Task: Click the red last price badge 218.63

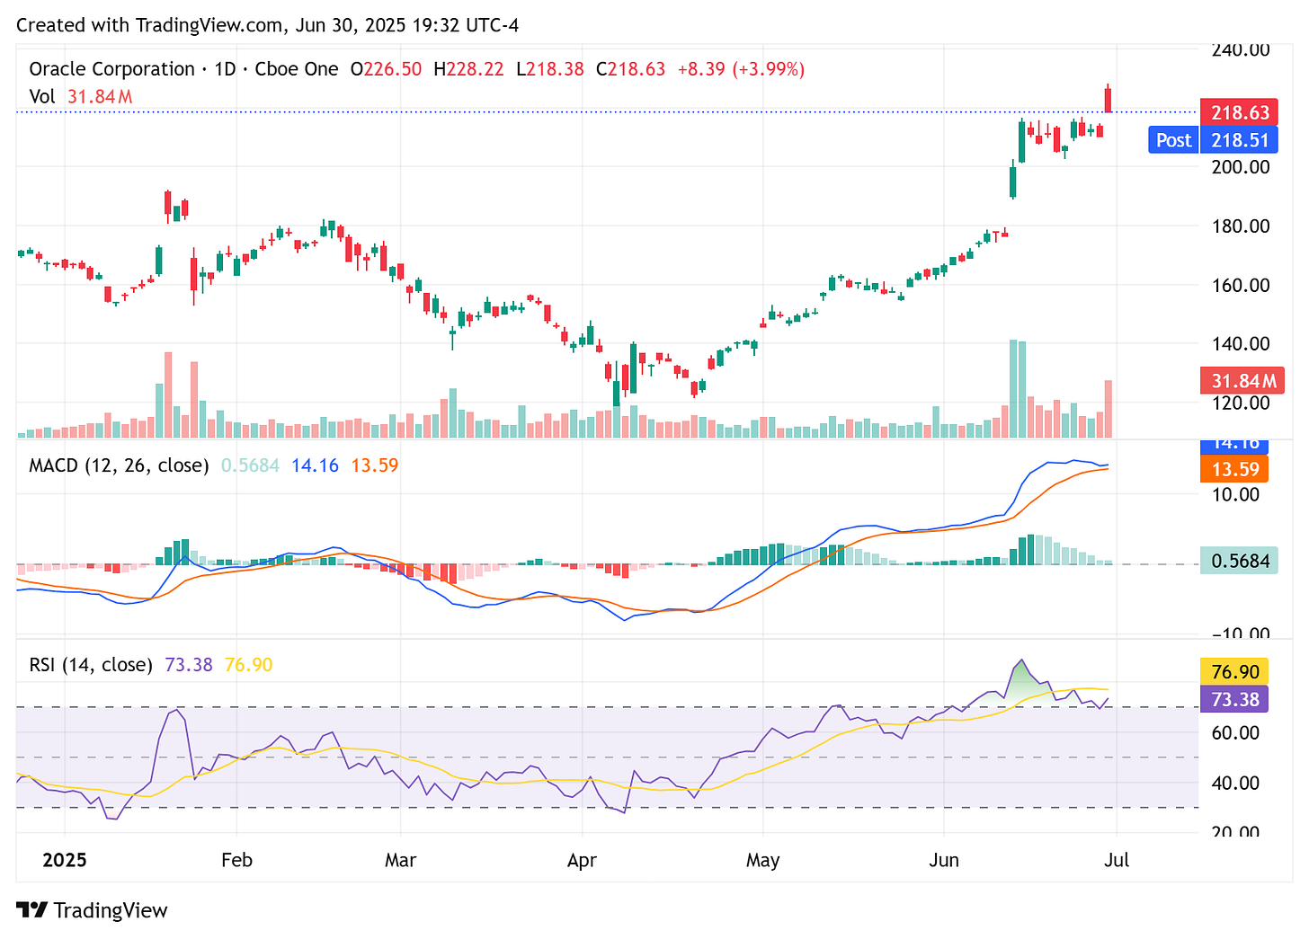Action: coord(1238,112)
